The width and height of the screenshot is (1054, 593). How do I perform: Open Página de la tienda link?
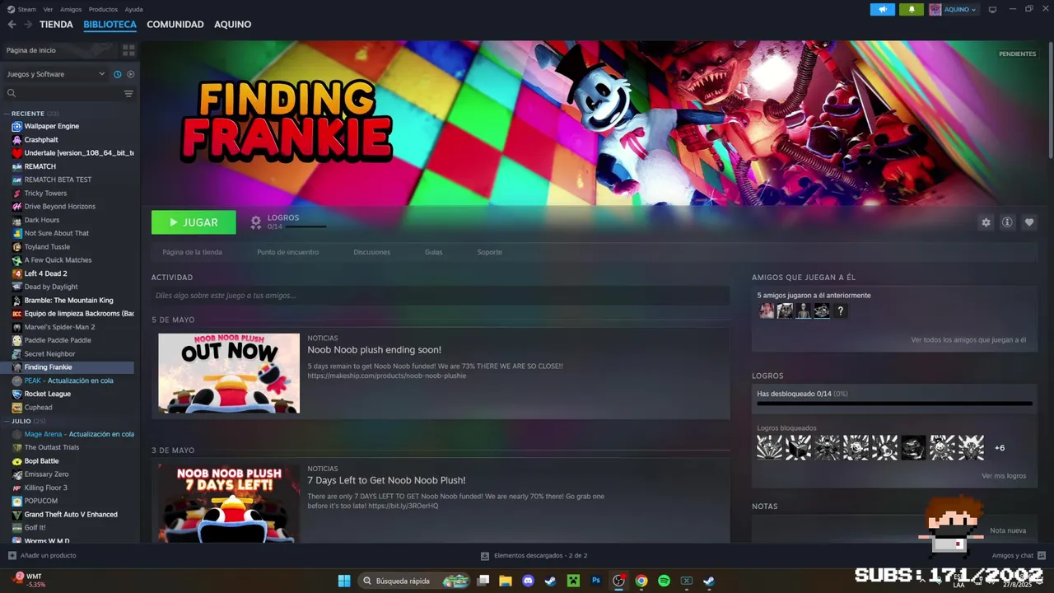192,252
